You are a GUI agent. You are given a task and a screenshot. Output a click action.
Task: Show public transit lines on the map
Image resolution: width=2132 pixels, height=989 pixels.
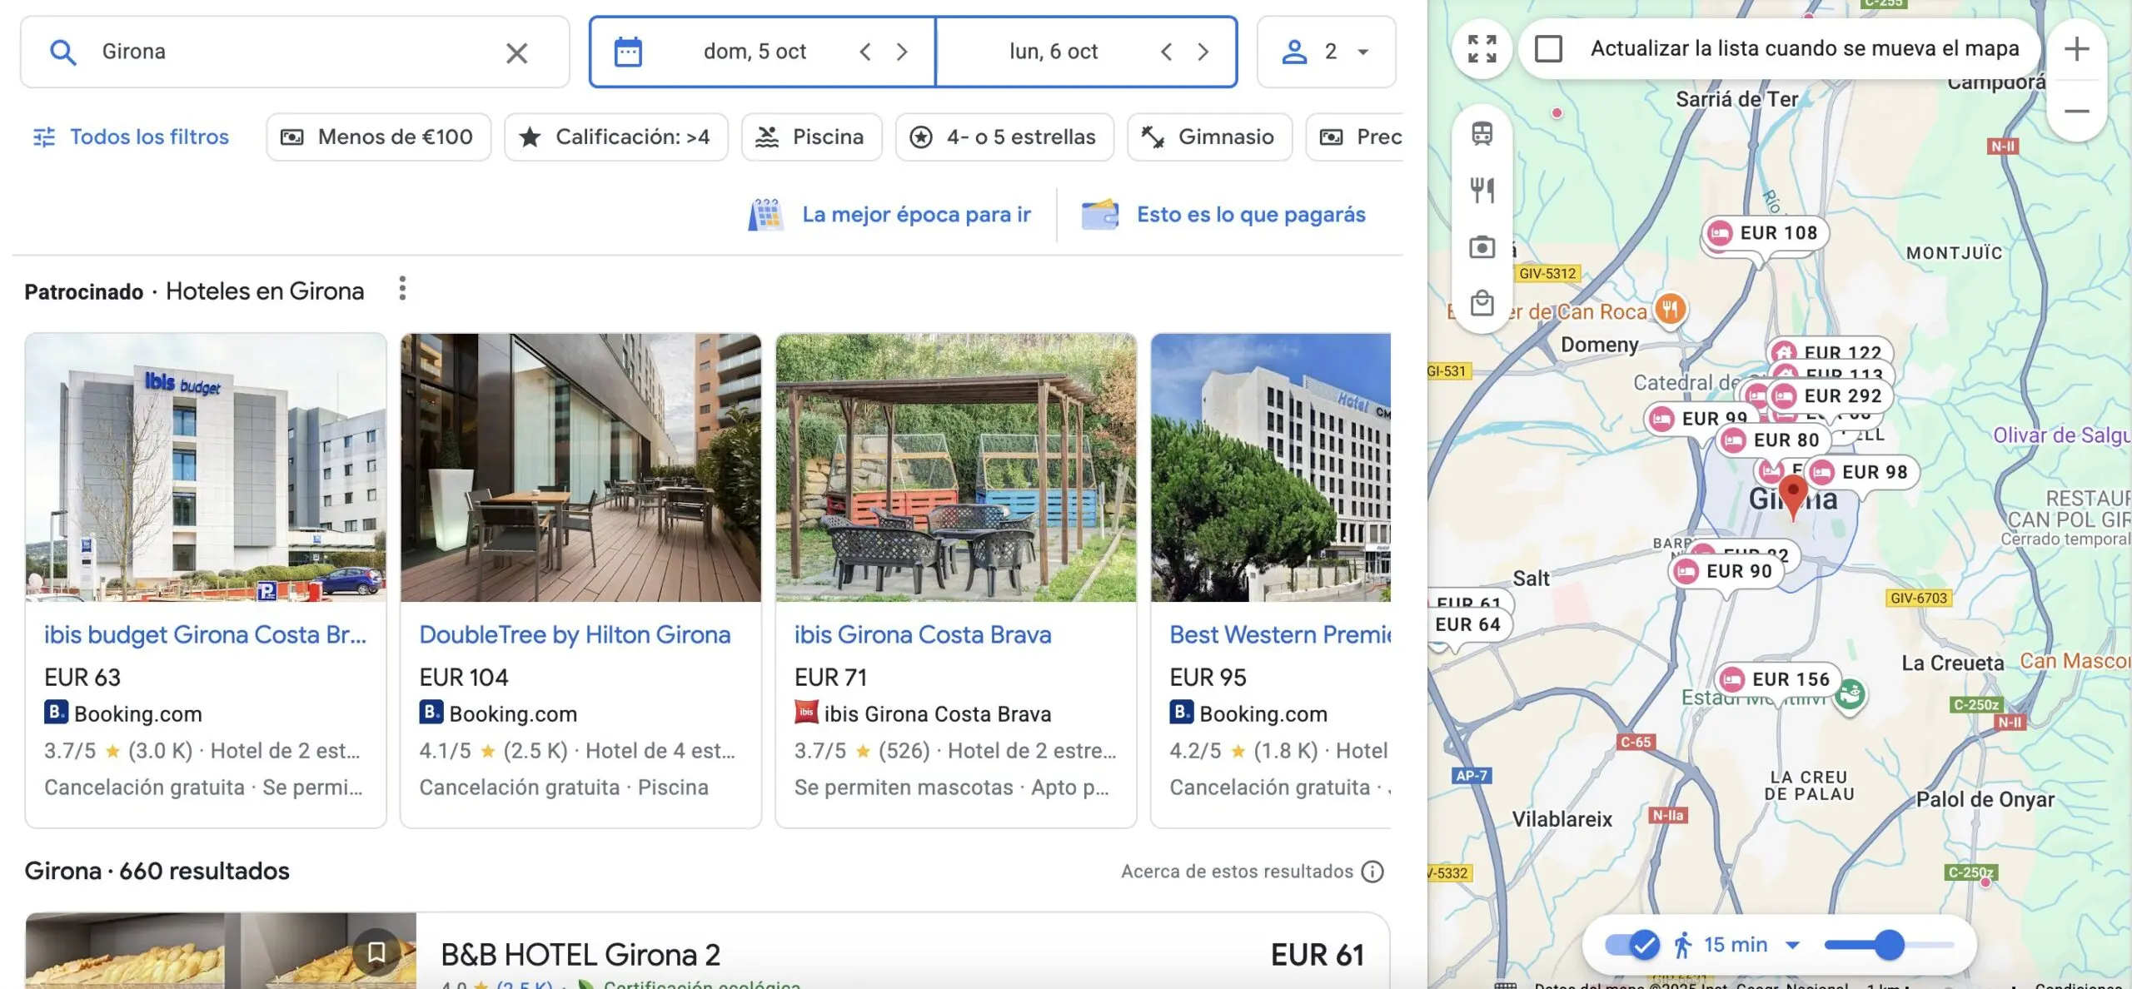point(1482,133)
